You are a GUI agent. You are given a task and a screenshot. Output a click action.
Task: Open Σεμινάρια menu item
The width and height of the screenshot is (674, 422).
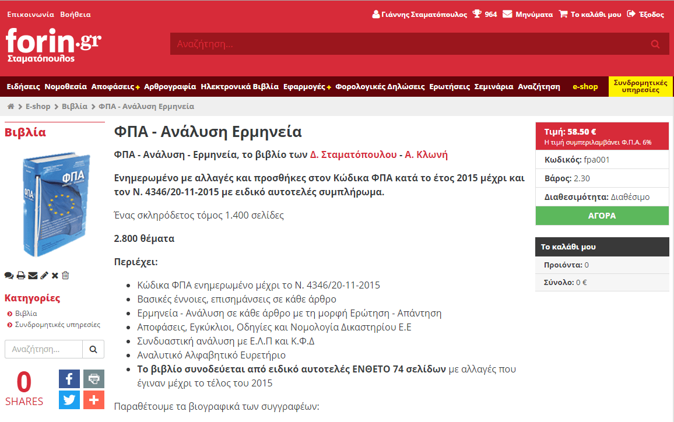(493, 86)
